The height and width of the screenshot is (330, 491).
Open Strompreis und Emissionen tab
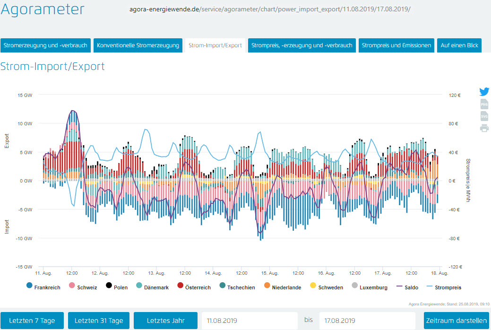click(396, 46)
